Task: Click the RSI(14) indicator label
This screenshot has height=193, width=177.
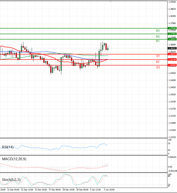Action: tap(8, 147)
